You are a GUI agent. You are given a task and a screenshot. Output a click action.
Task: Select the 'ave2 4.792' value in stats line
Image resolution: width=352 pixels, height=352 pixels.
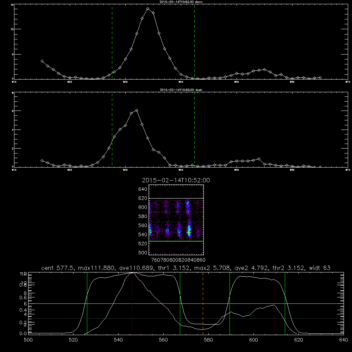coord(251,268)
